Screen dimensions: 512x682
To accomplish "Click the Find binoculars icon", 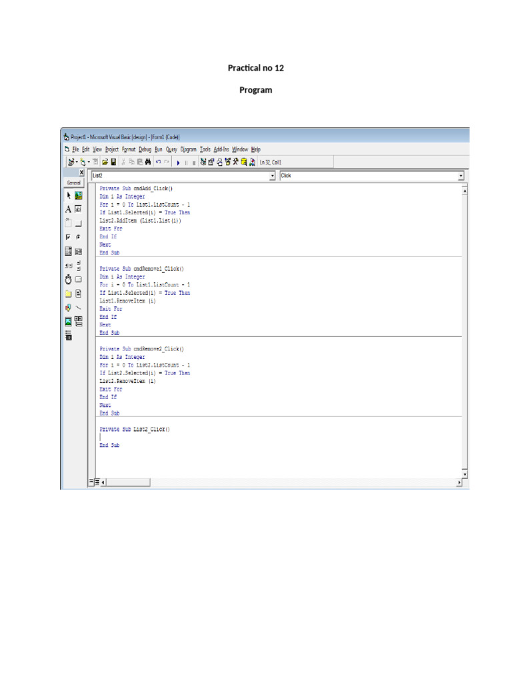I will click(x=147, y=162).
